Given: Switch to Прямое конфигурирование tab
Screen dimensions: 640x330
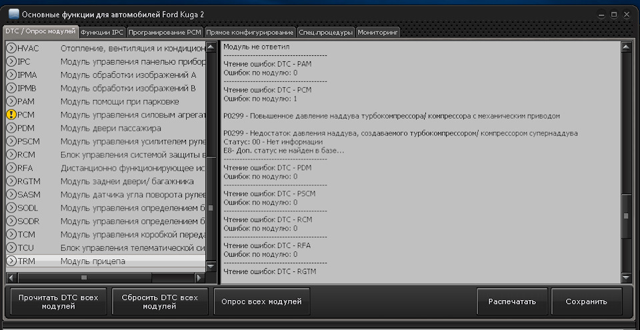Looking at the screenshot, I should coord(249,32).
